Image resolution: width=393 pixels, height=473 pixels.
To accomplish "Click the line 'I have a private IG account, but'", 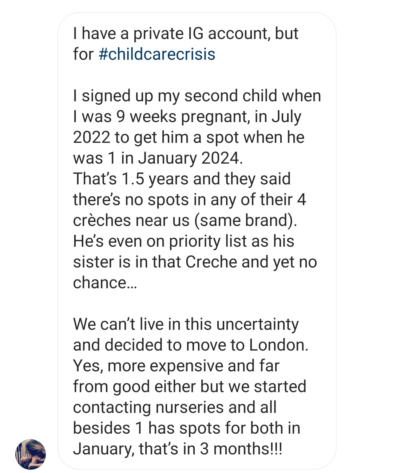I will coord(186,33).
